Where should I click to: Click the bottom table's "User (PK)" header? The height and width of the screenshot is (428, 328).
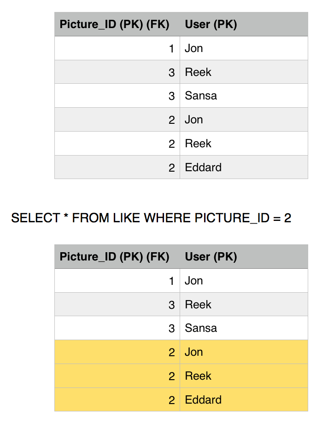[211, 257]
